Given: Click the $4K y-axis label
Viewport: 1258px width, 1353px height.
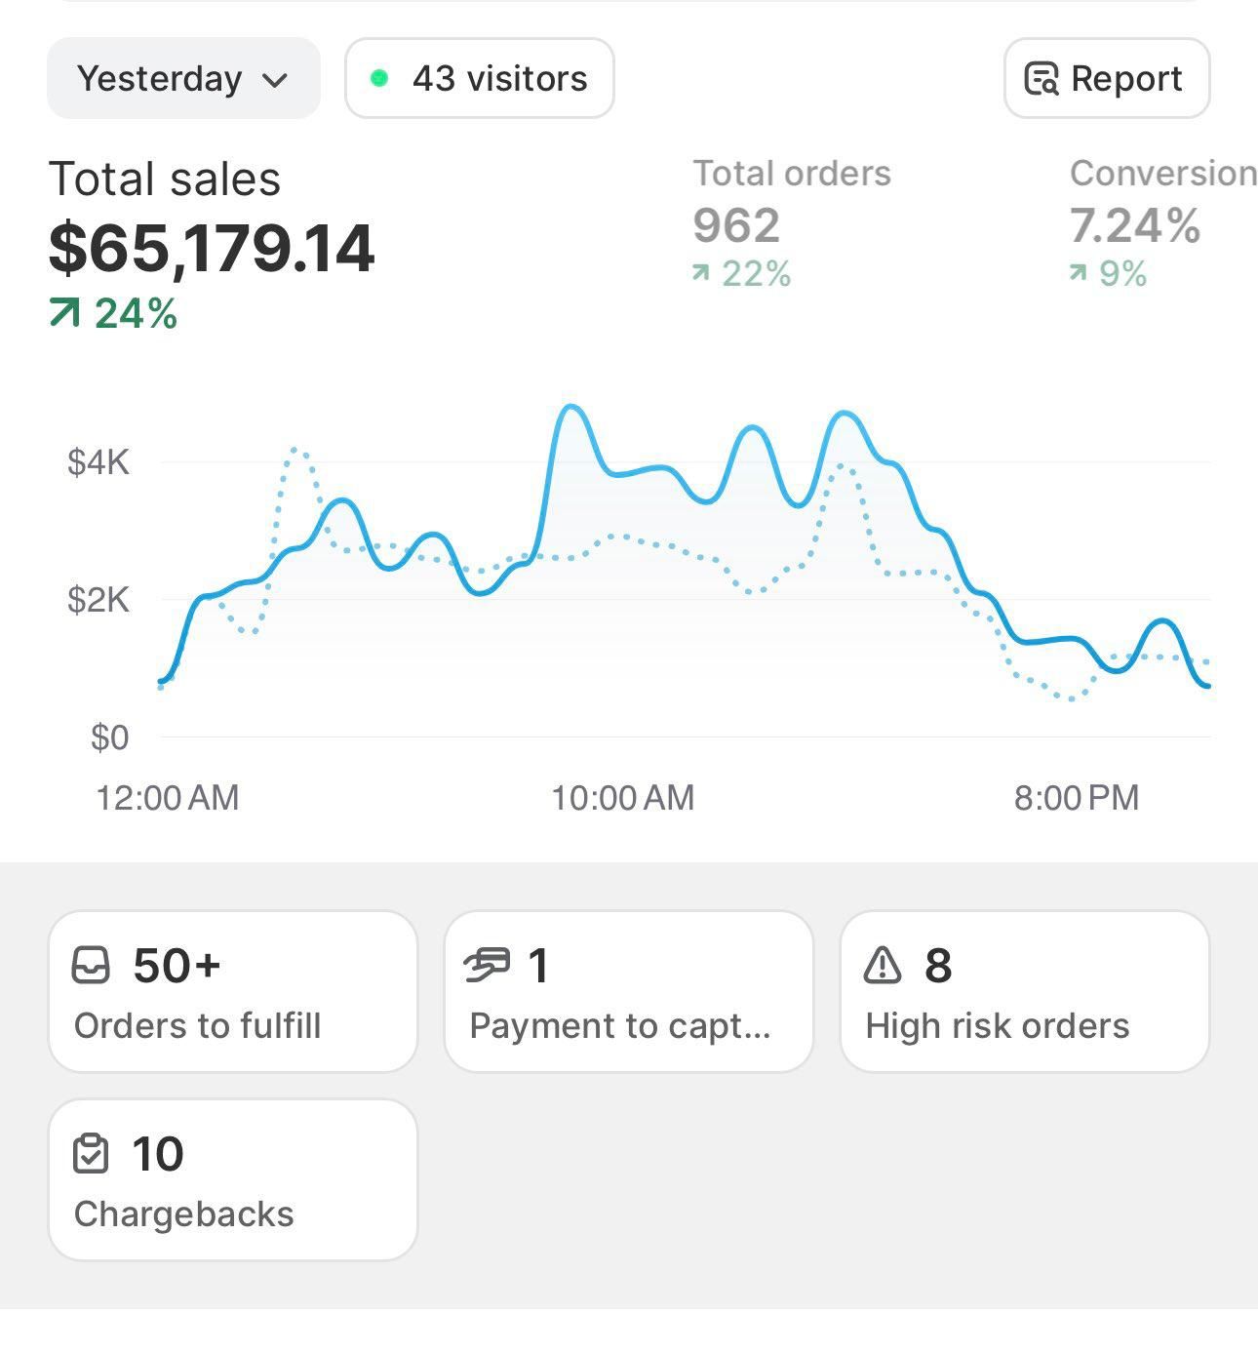Looking at the screenshot, I should [98, 461].
